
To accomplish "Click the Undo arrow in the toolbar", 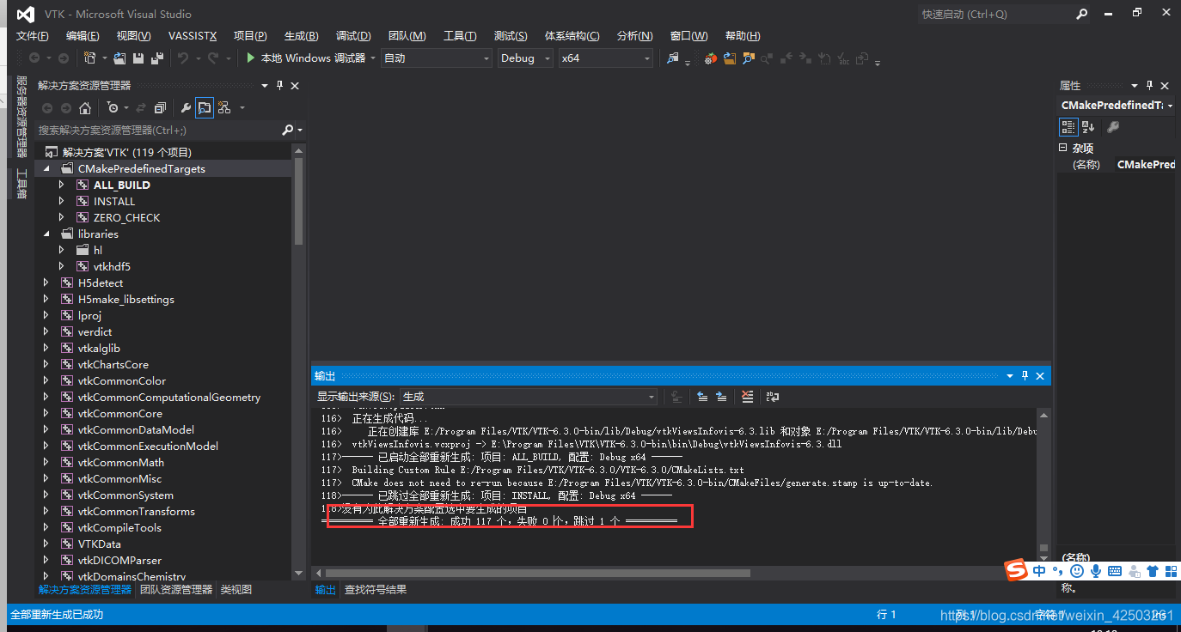I will [182, 58].
